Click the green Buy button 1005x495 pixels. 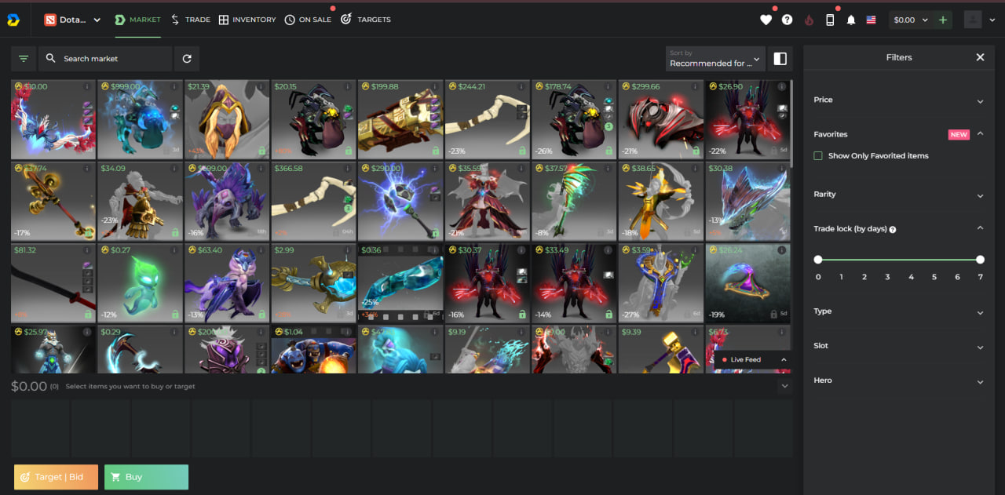click(146, 477)
